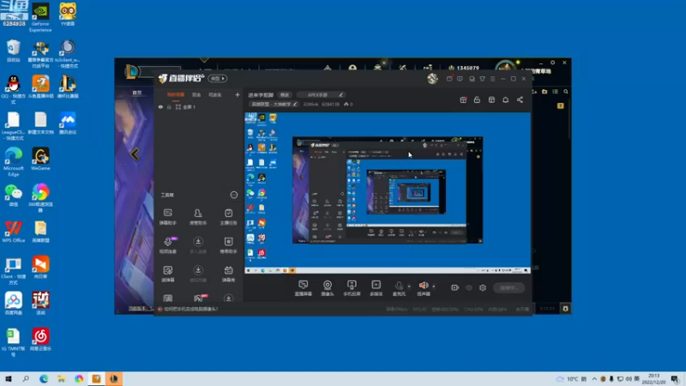Open the Recycle Bin on the desktop
This screenshot has width=686, height=386.
14,51
